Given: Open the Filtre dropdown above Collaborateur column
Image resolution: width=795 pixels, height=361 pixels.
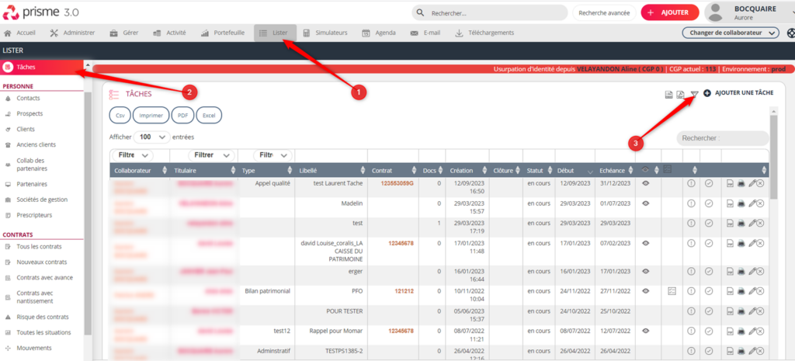Looking at the screenshot, I should click(x=133, y=155).
